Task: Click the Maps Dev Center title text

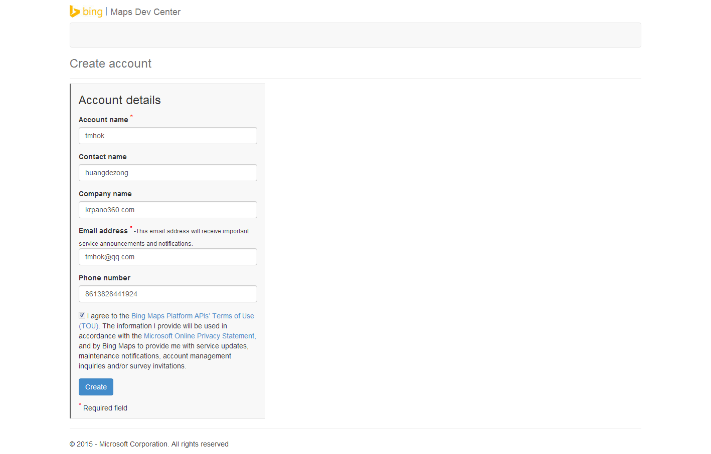Action: coord(145,12)
